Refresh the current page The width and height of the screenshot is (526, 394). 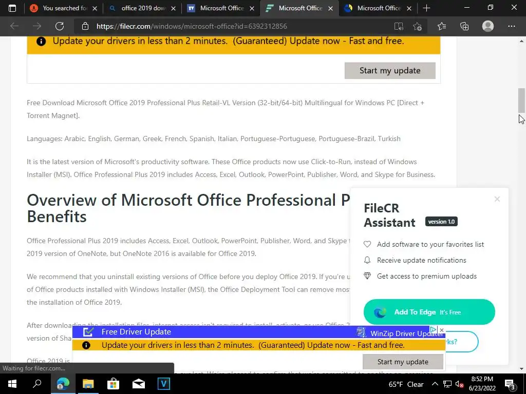click(x=60, y=26)
